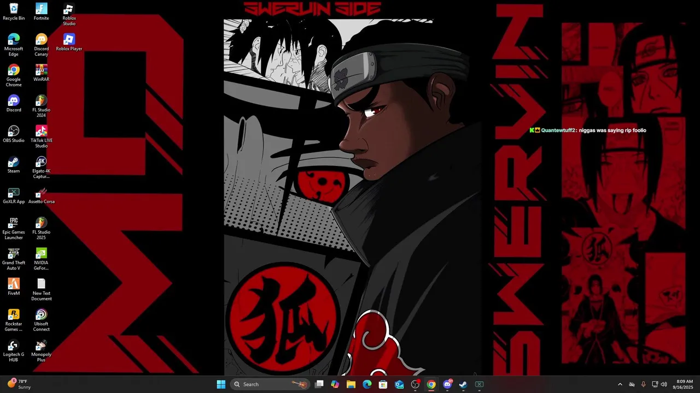Open the OneDrive tray icon

pos(632,384)
